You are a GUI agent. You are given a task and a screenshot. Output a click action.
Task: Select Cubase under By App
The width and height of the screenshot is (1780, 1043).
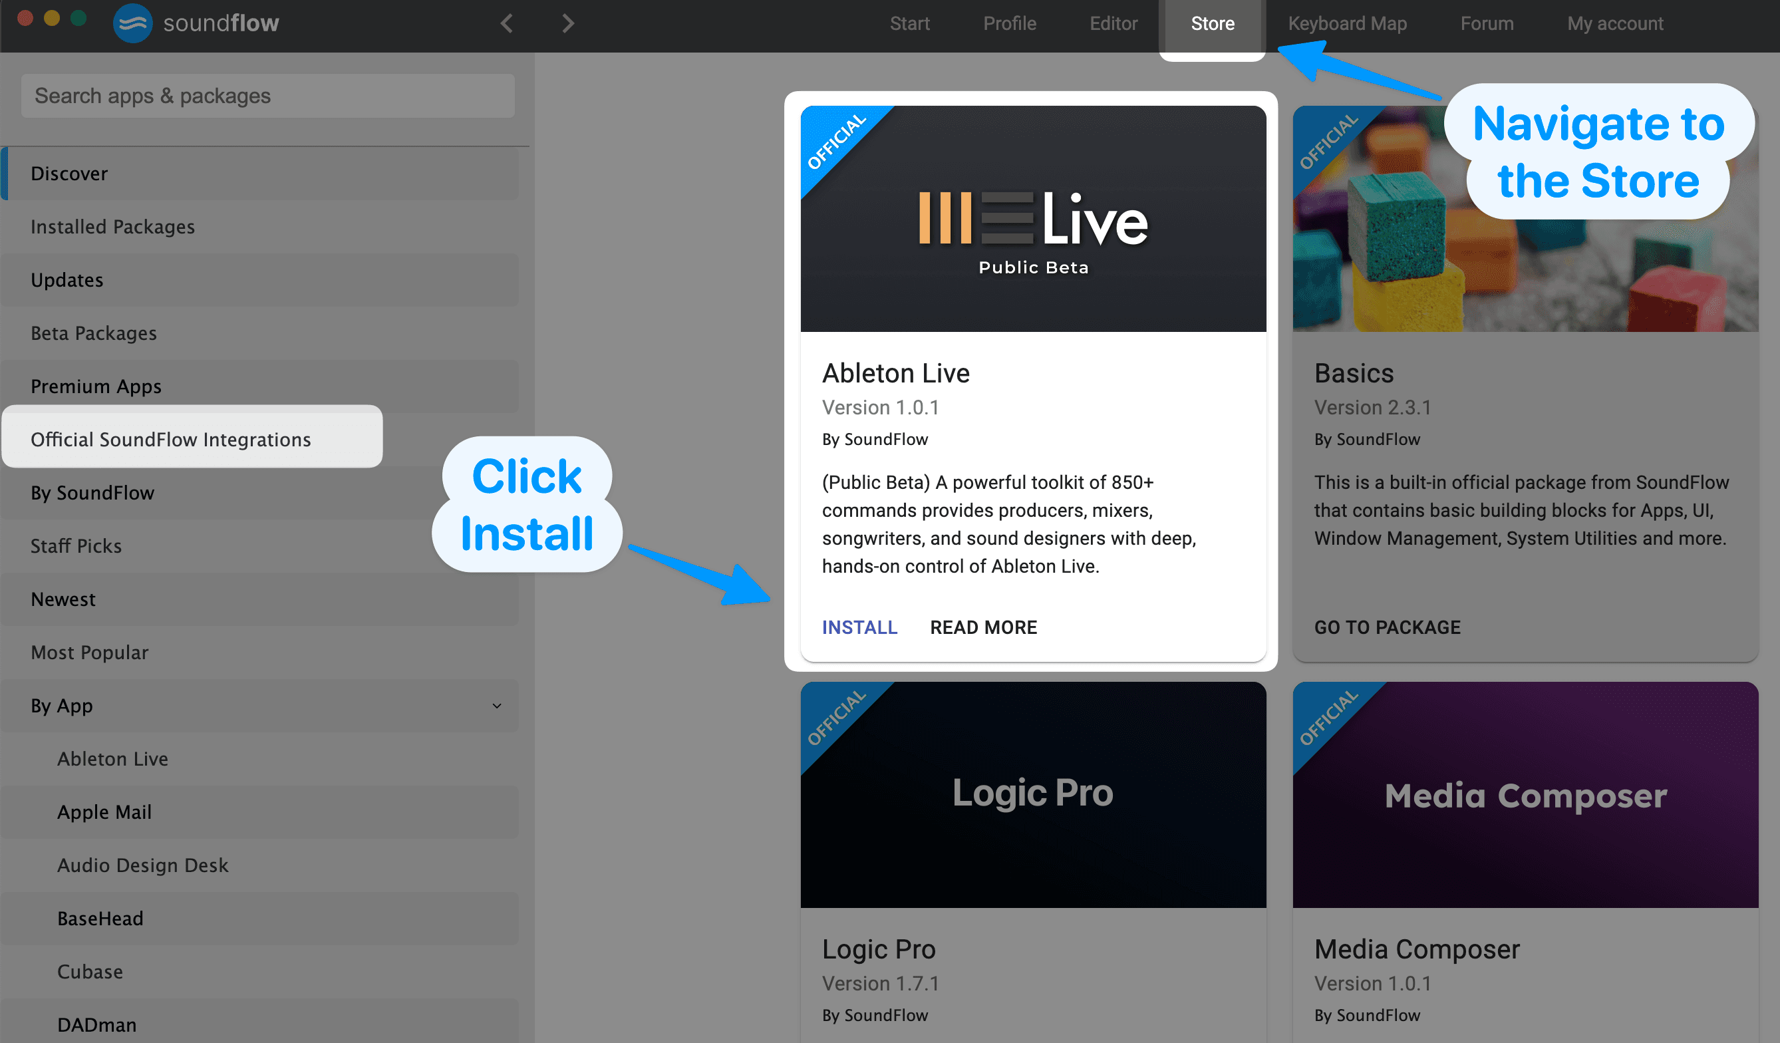260,972
